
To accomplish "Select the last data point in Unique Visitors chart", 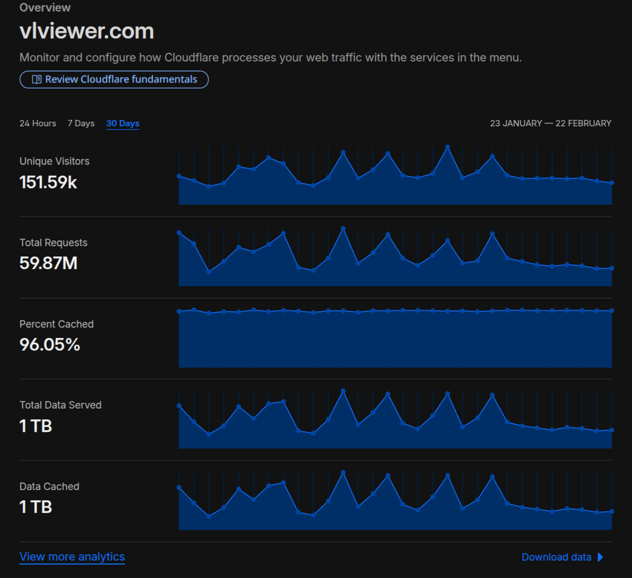I will (612, 183).
